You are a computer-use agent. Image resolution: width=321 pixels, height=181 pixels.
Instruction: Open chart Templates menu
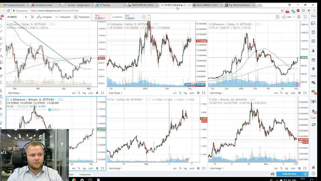[x=82, y=17]
